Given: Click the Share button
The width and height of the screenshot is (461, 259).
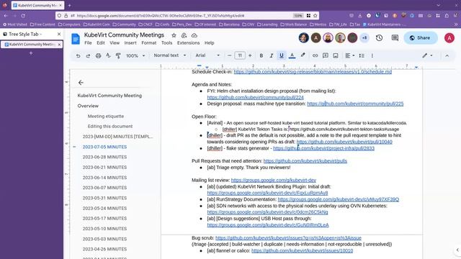Looking at the screenshot, I should 421,37.
